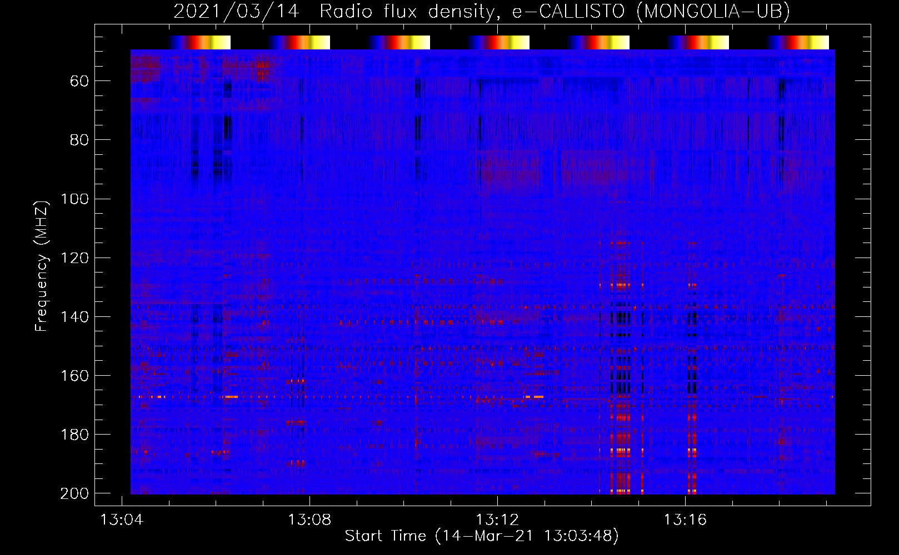
Task: Click the 160 frequency tick label
Action: click(74, 376)
